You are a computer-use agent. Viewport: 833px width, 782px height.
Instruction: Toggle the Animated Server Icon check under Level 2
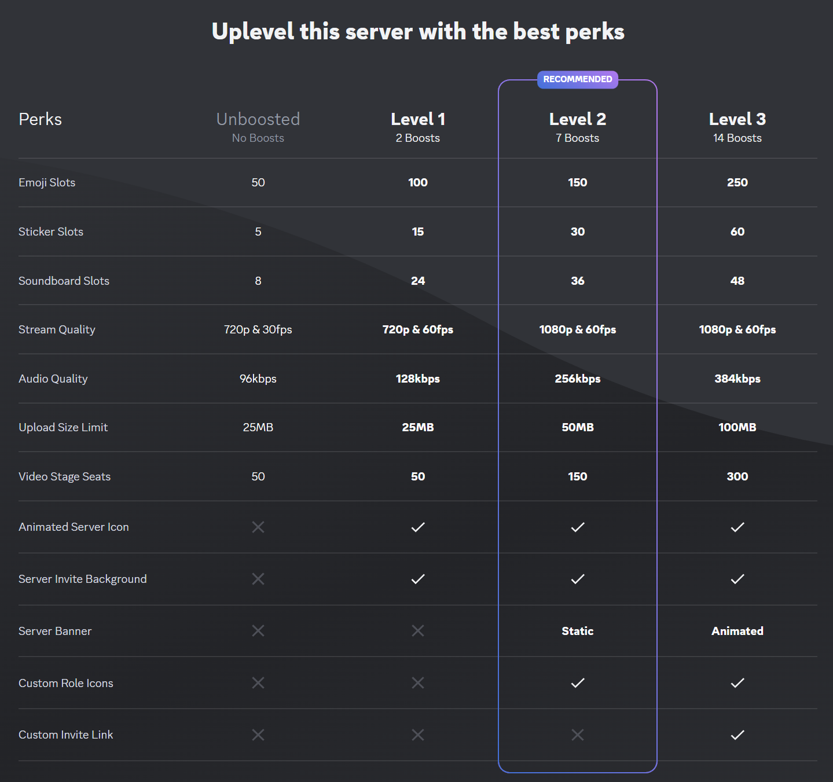(x=577, y=527)
